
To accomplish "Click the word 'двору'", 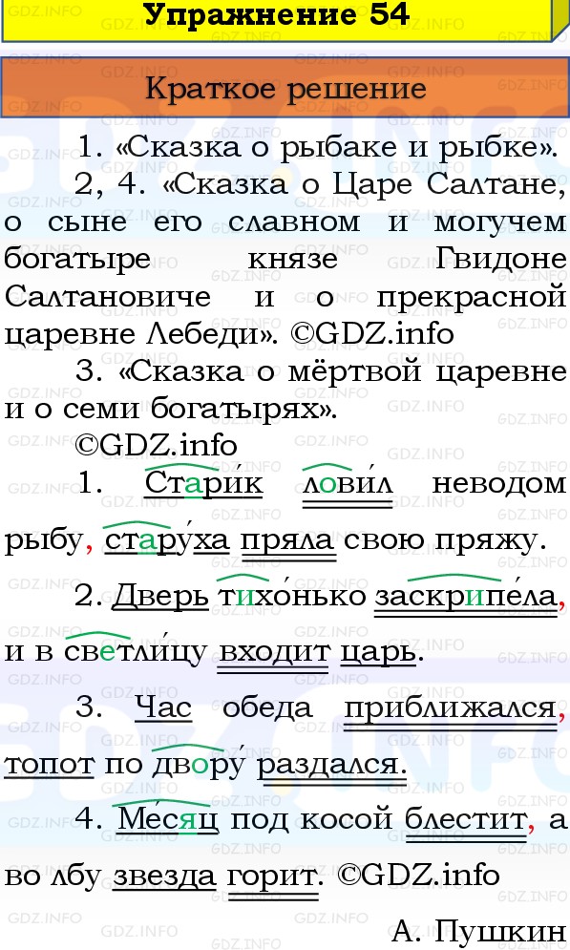I will (x=199, y=764).
